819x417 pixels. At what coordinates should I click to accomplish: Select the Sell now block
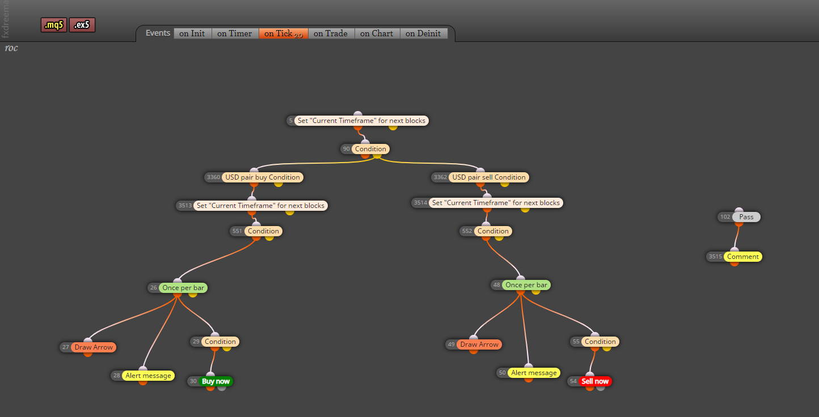(595, 381)
